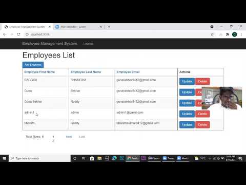Screen dimensions: 246x185
Task: Click the Employees List heading
Action: (49, 55)
